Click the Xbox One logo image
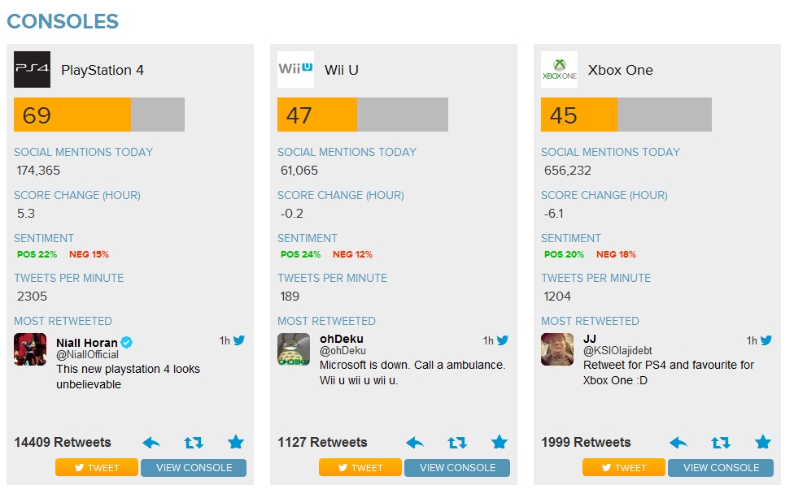The height and width of the screenshot is (498, 794). point(559,70)
